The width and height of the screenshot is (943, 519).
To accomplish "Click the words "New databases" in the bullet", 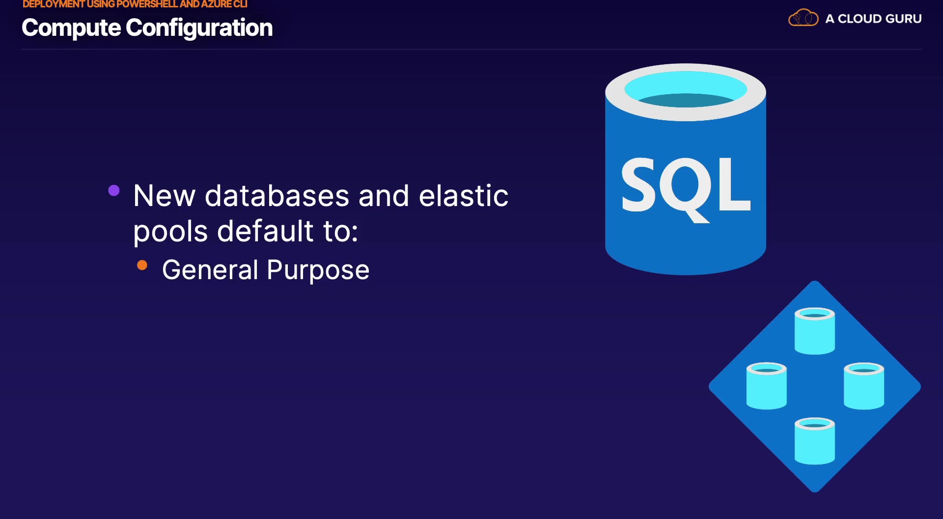I will click(241, 196).
